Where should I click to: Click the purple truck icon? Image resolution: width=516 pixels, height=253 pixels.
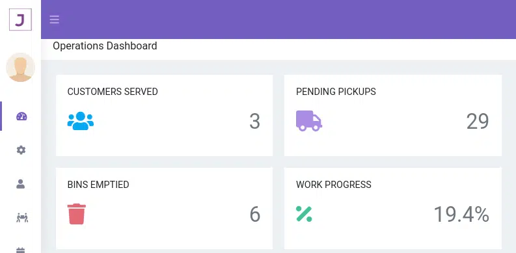[x=309, y=121]
